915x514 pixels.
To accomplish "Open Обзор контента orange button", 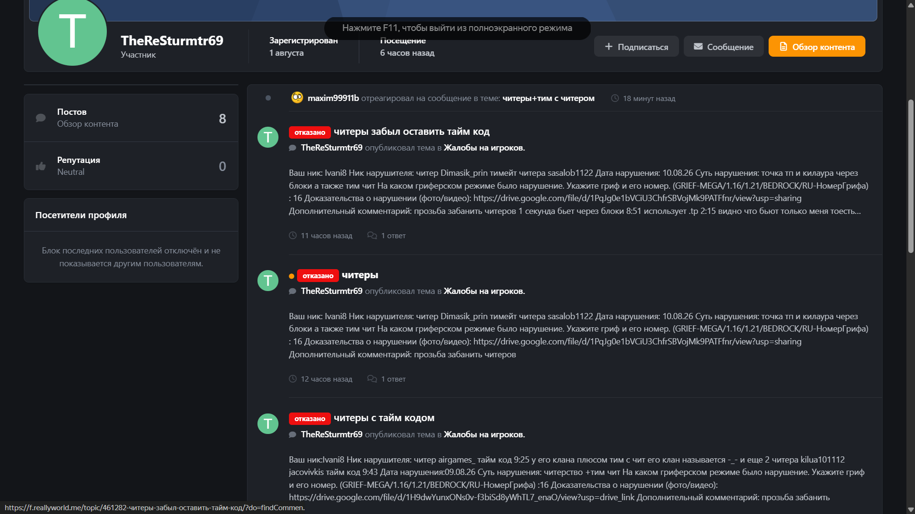I will click(817, 47).
